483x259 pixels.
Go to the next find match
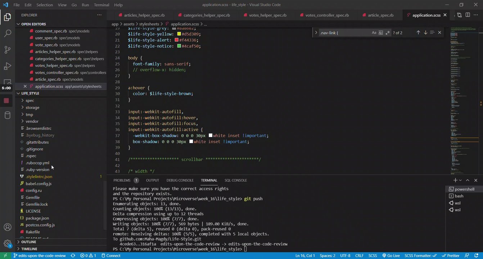[425, 33]
